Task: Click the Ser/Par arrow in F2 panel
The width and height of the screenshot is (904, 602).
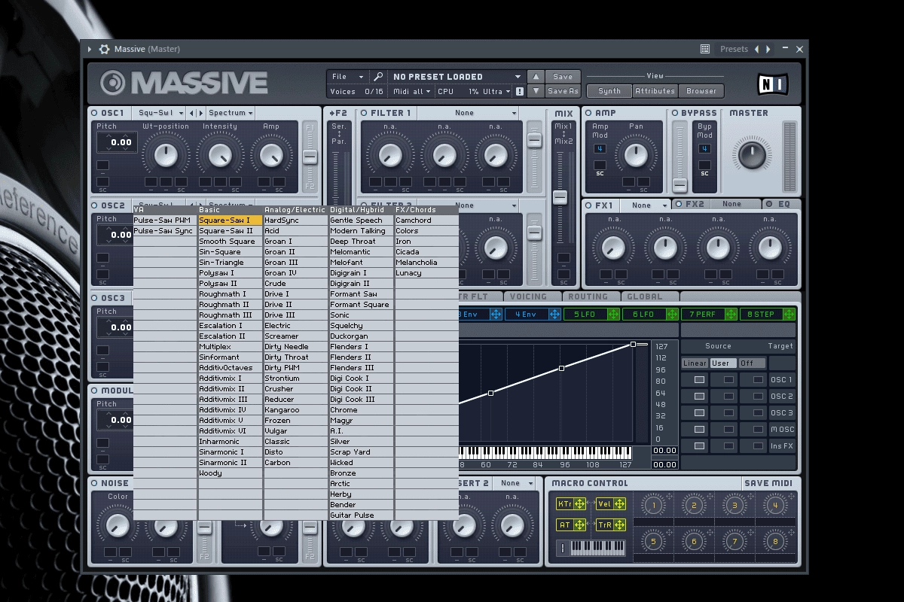Action: [x=339, y=134]
